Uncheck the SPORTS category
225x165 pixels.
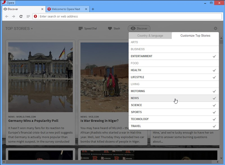[173, 112]
